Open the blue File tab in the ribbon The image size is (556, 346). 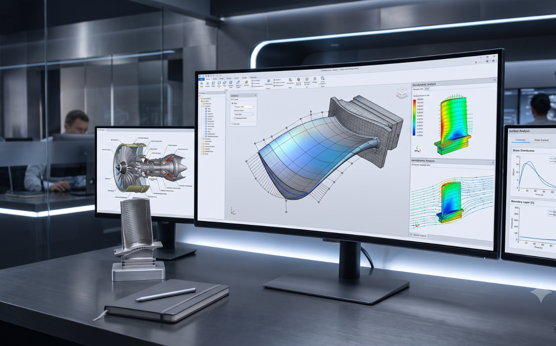(x=201, y=79)
